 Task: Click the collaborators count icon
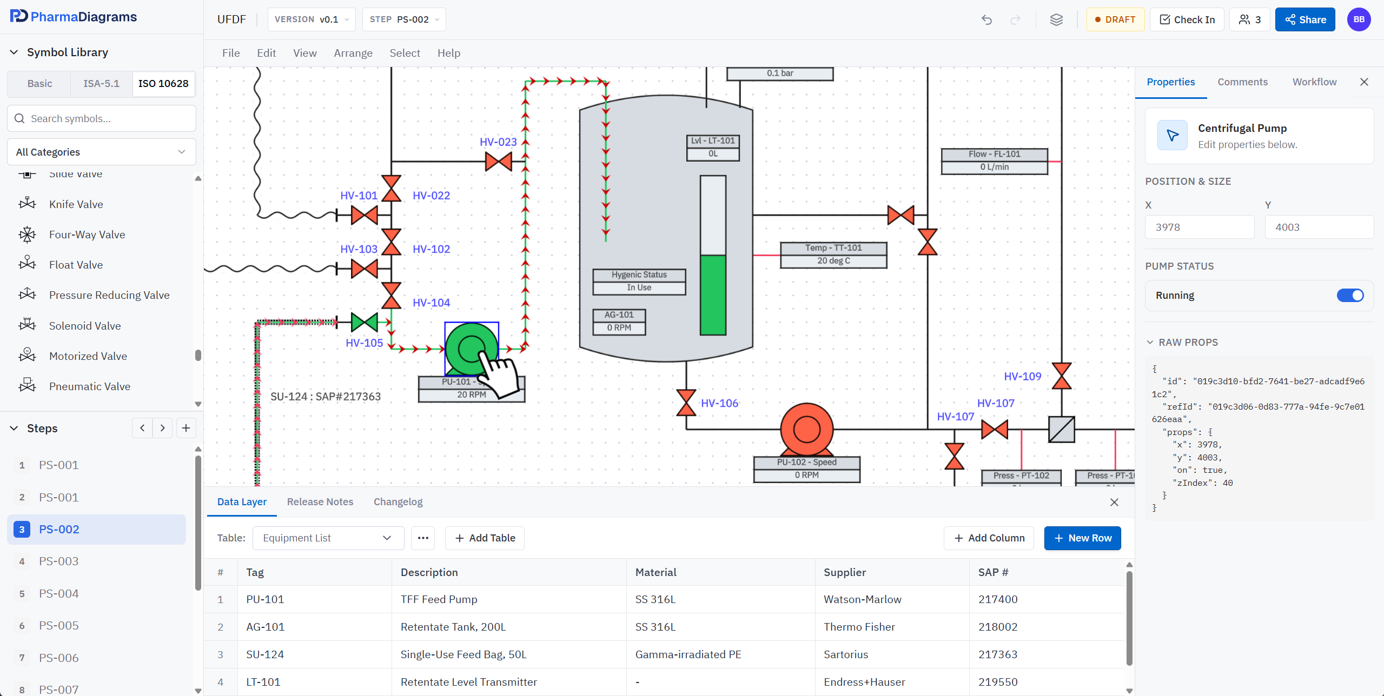coord(1250,20)
